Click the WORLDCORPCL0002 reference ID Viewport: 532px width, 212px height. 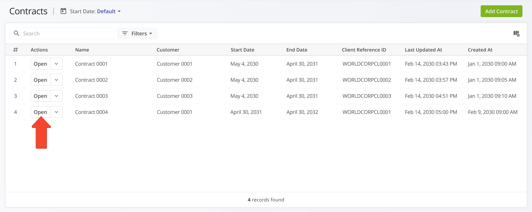coord(367,80)
